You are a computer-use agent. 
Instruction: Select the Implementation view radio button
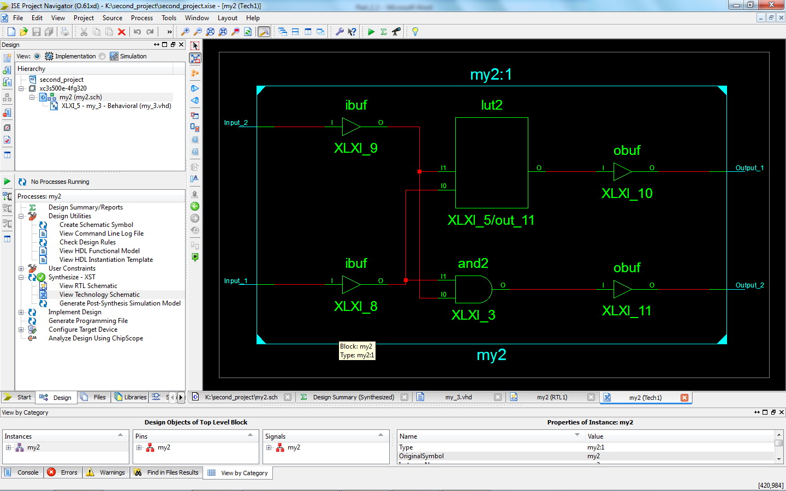click(x=37, y=56)
